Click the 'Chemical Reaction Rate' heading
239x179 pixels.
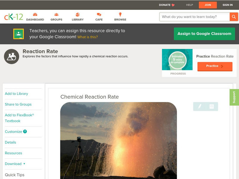[x=89, y=97]
